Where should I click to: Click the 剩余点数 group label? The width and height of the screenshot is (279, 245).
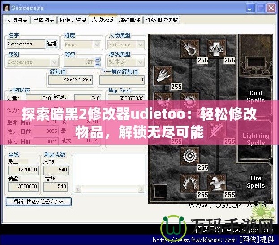pyautogui.click(x=55, y=155)
